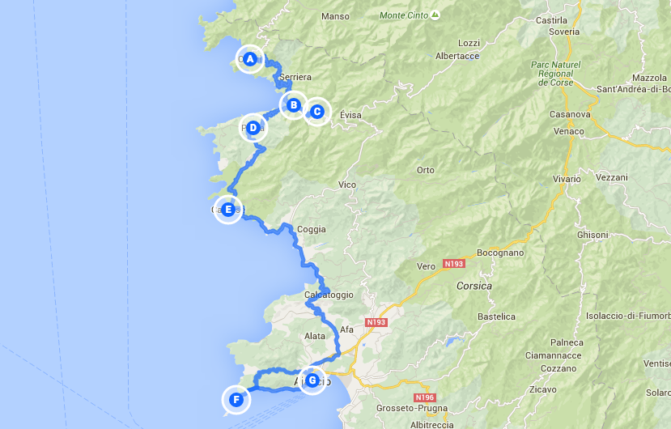
Task: Click the Parc Naturel Régional de Corse label
Action: tap(555, 74)
